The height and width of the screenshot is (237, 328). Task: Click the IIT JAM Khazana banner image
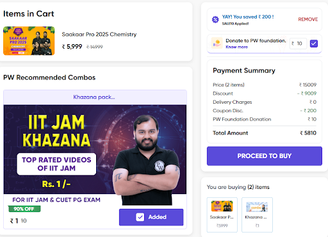pos(95,149)
